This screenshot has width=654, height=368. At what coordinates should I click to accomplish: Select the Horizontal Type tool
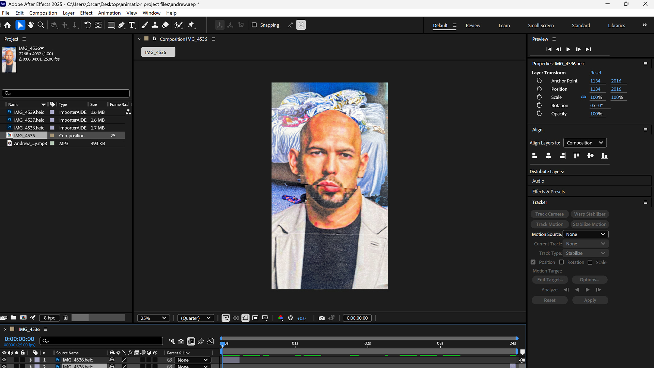point(132,25)
